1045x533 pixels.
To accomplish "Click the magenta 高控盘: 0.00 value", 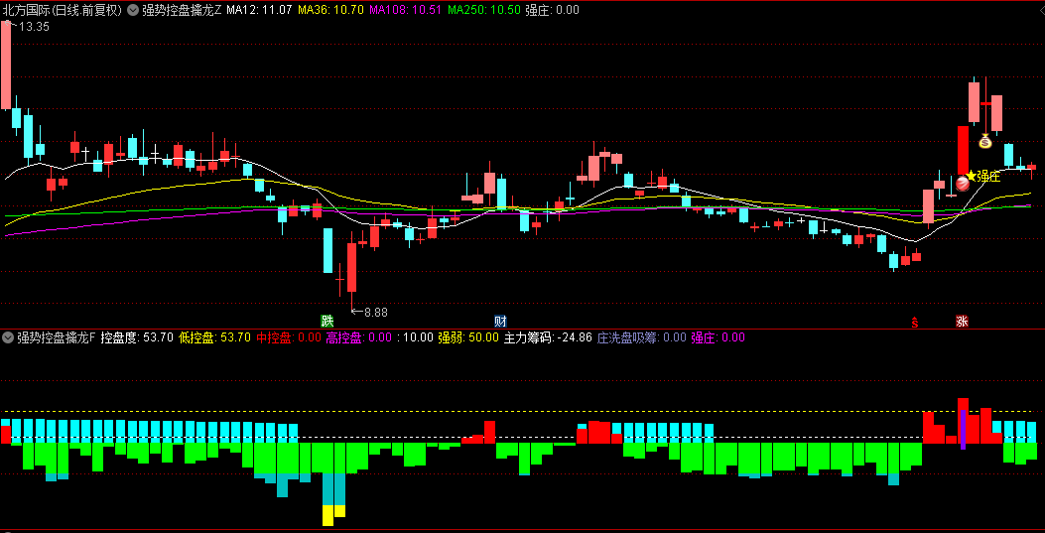I will click(359, 337).
